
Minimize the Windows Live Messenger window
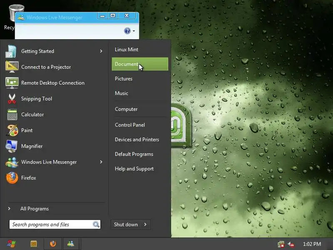102,16
